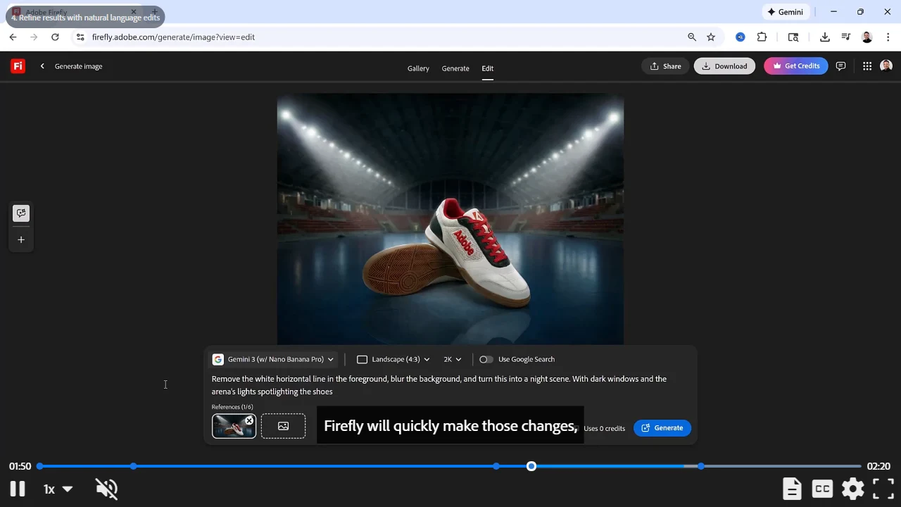Click the References (1/6) label

[x=232, y=407]
